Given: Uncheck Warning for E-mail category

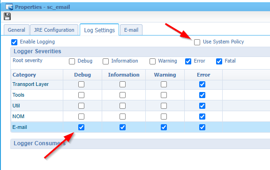Looking at the screenshot, I should tap(164, 127).
